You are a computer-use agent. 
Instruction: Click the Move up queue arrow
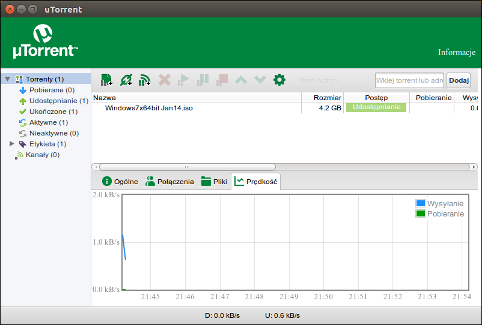point(241,80)
